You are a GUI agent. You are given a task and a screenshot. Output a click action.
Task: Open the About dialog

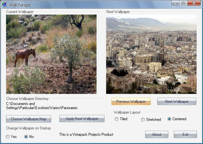157,134
